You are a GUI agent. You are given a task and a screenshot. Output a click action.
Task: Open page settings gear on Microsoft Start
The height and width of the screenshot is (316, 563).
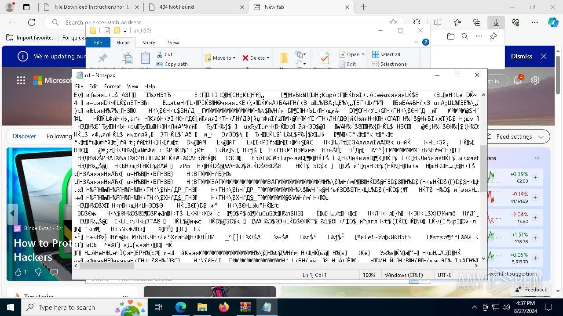click(535, 80)
